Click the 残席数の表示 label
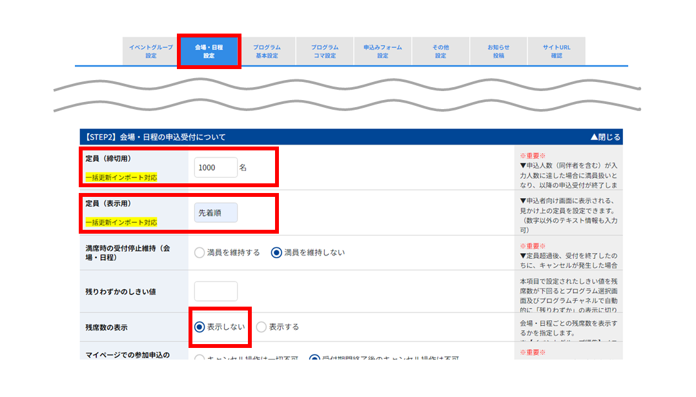 [x=107, y=327]
